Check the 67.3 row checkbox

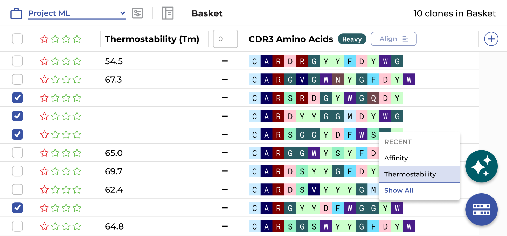click(17, 80)
